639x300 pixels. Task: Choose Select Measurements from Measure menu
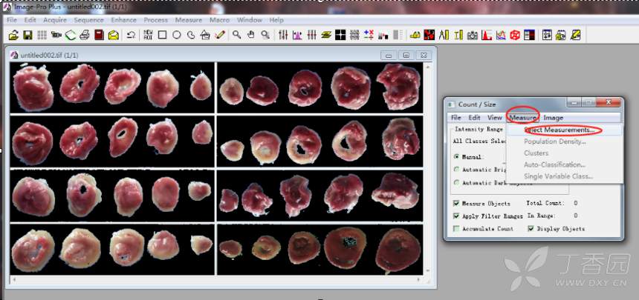[x=559, y=130]
